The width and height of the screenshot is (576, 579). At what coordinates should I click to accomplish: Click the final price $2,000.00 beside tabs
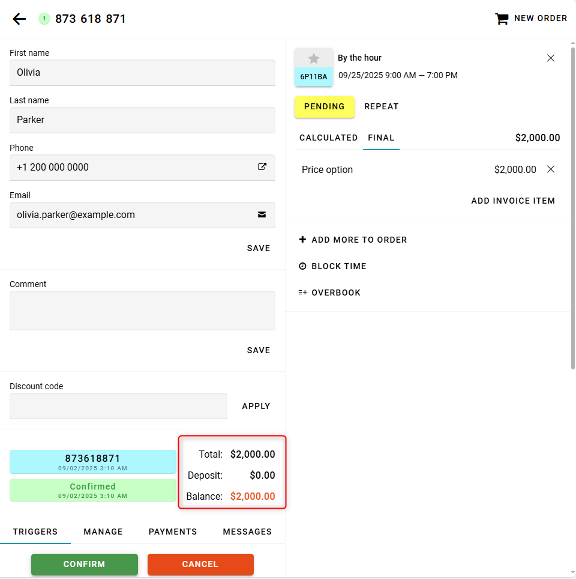[x=538, y=138]
